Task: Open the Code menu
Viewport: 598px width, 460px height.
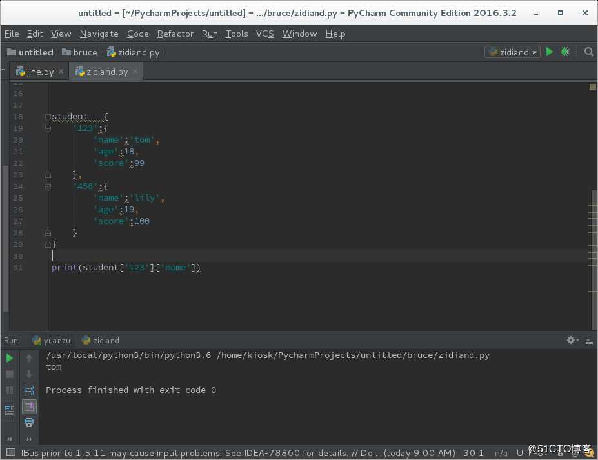Action: click(137, 34)
